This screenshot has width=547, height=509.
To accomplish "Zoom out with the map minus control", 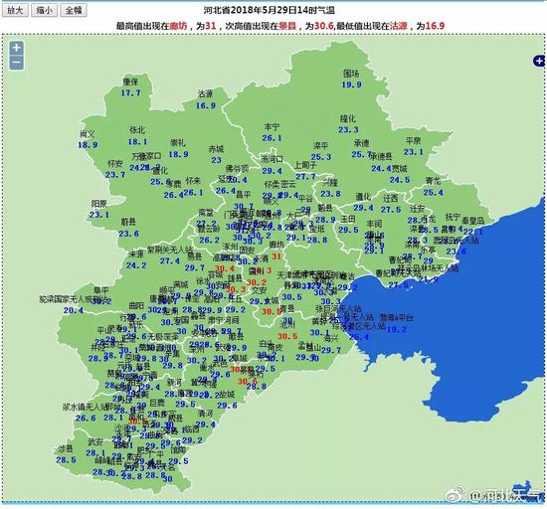I will pos(17,63).
